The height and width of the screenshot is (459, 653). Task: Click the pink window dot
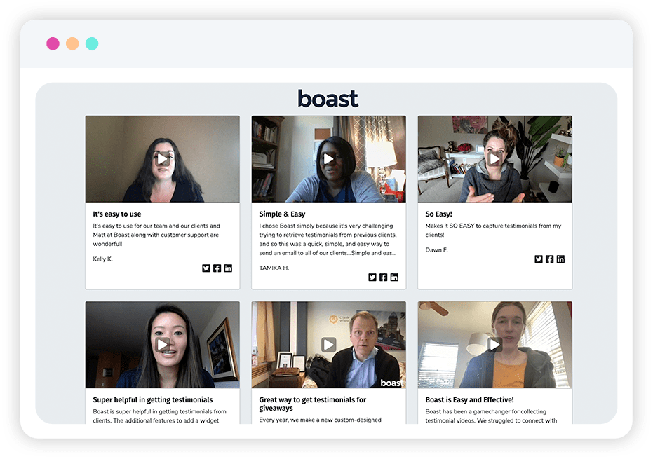click(x=53, y=43)
